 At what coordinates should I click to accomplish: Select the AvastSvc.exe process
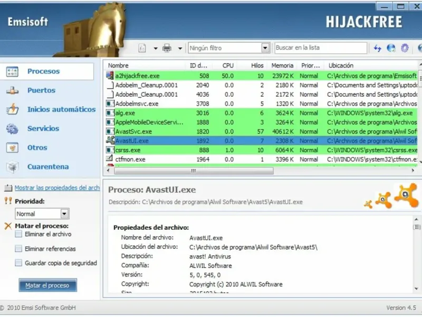coord(262,132)
